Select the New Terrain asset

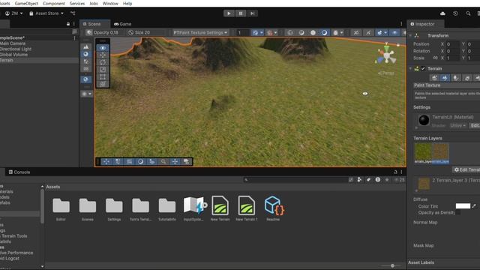coord(220,208)
